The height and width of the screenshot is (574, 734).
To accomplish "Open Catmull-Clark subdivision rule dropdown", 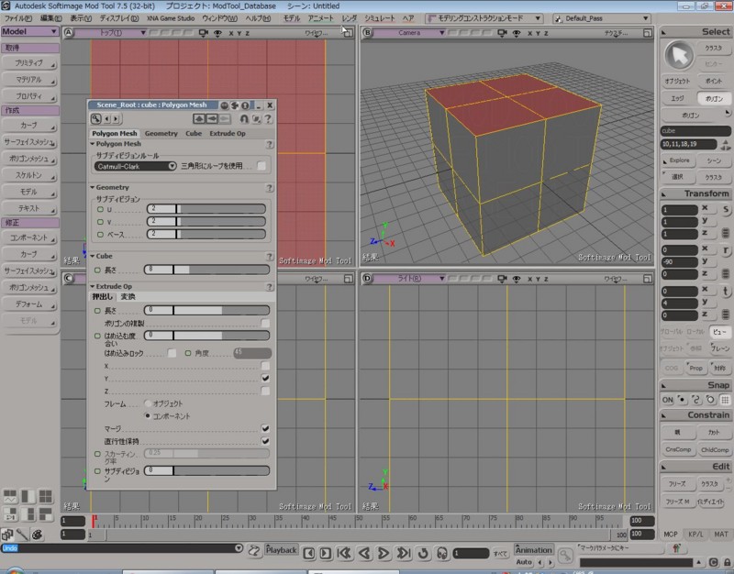I will [x=135, y=166].
